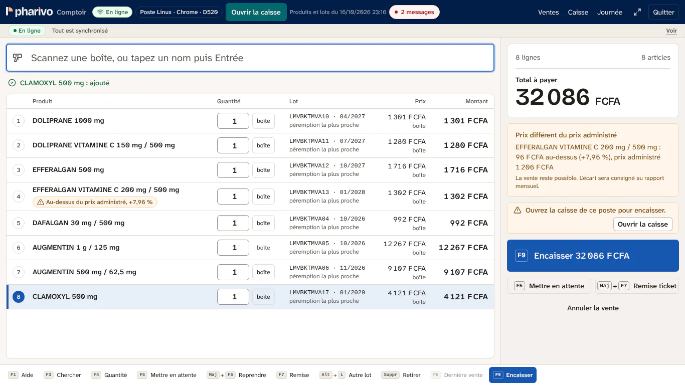Select row number 8 badge for CLAMOXYL
The height and width of the screenshot is (385, 685).
(19, 297)
